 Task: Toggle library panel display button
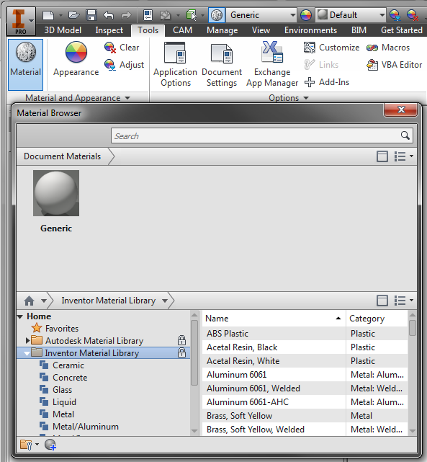382,301
